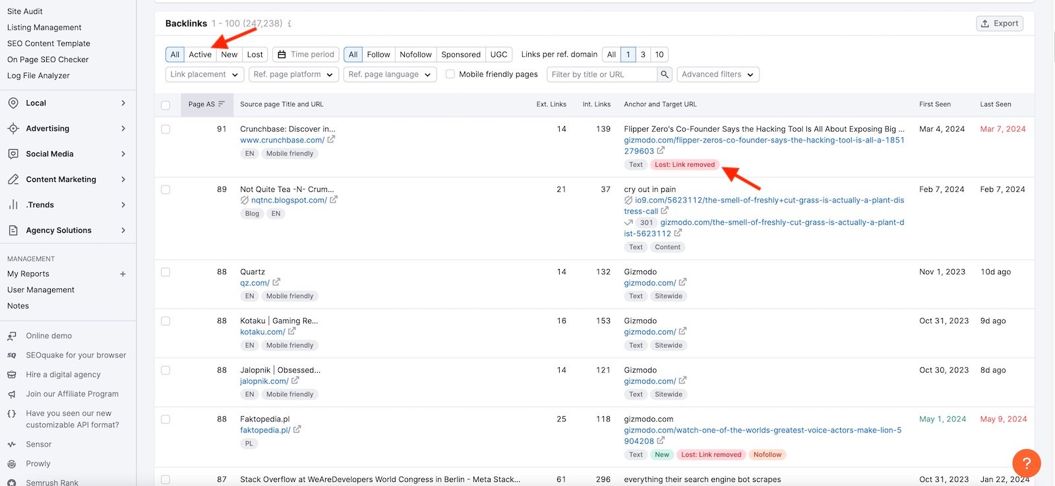The height and width of the screenshot is (486, 1055).
Task: Expand the Local menu chevron
Action: point(123,103)
